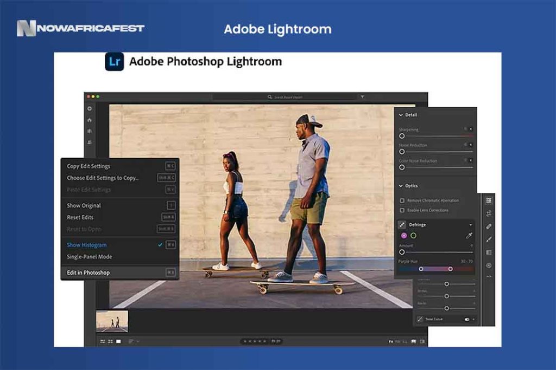Image resolution: width=556 pixels, height=370 pixels.
Task: Enable Lens Corrections checkbox
Action: tap(402, 210)
